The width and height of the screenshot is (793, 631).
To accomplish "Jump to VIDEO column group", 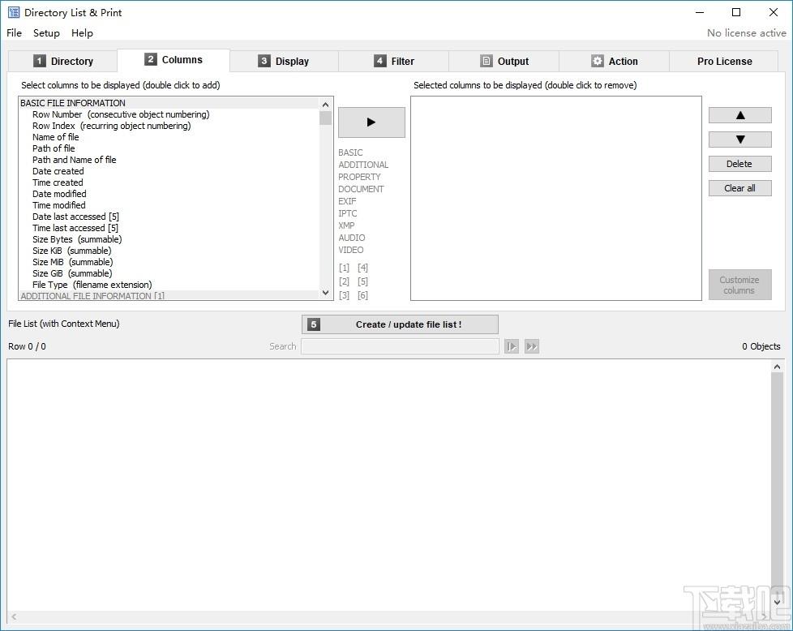I will pyautogui.click(x=351, y=250).
